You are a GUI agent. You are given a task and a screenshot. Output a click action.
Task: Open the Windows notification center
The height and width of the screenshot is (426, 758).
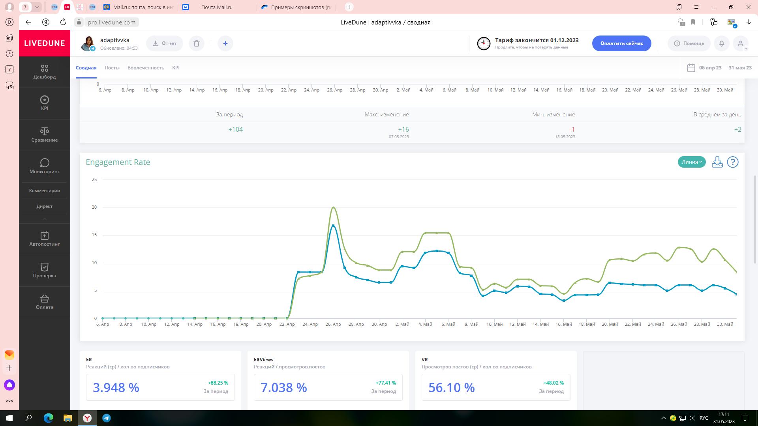pos(745,418)
